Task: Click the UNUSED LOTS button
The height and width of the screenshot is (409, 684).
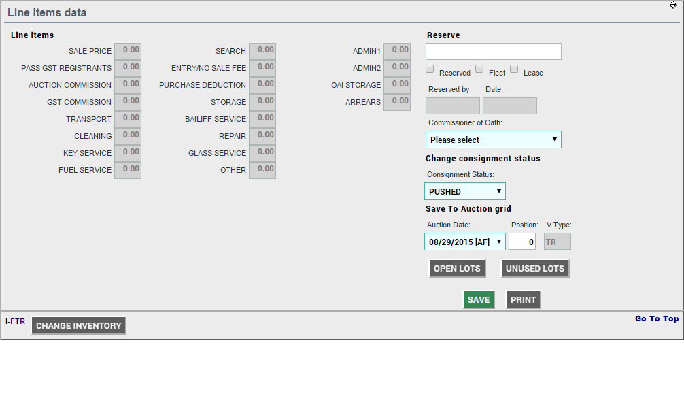Action: (x=535, y=269)
